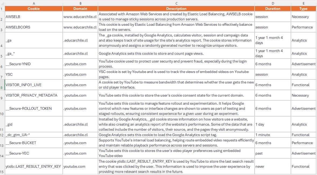
Task: Select the "__Secure-YNID" cell
Action: click(34, 64)
